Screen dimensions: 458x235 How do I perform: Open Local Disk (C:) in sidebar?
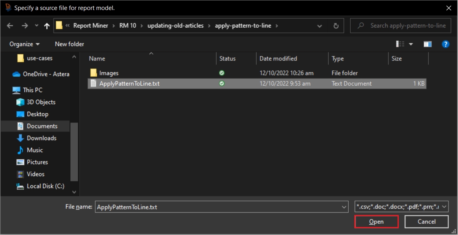[45, 186]
